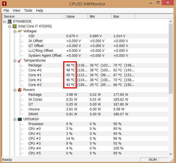
Task: Select the CPU #1 utilization row
Action: click(x=98, y=134)
